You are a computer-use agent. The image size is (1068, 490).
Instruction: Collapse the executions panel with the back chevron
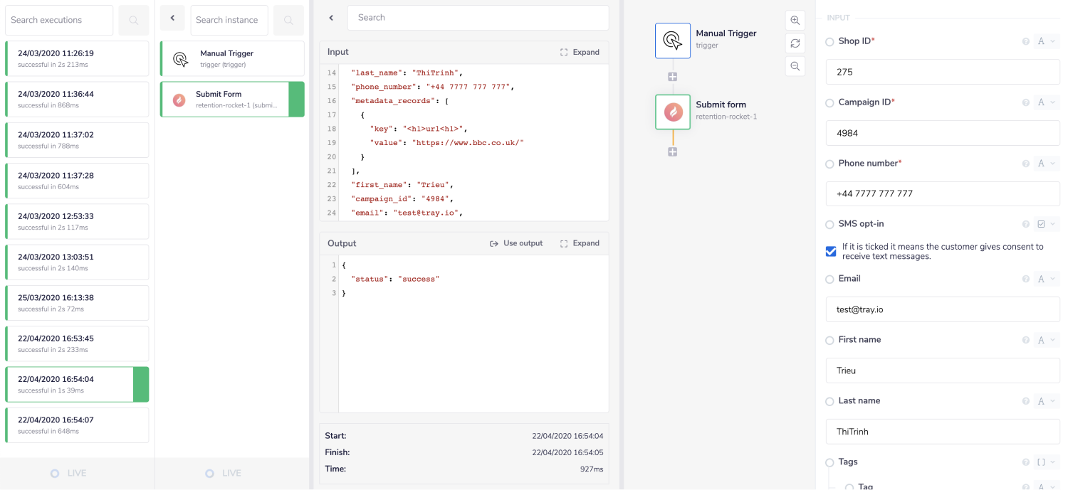coord(172,17)
